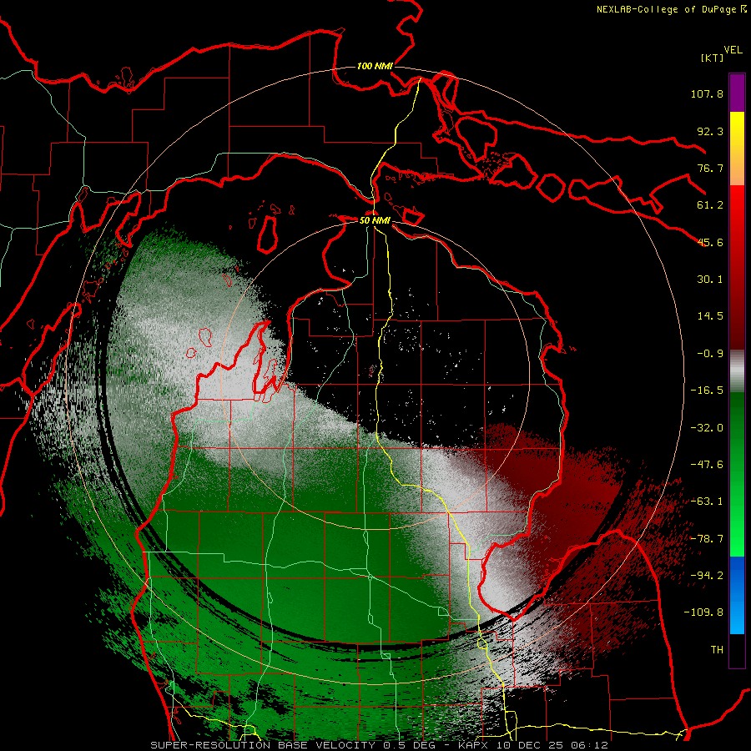The width and height of the screenshot is (751, 751).
Task: Click the -16.5 velocity scale value
Action: [x=707, y=391]
